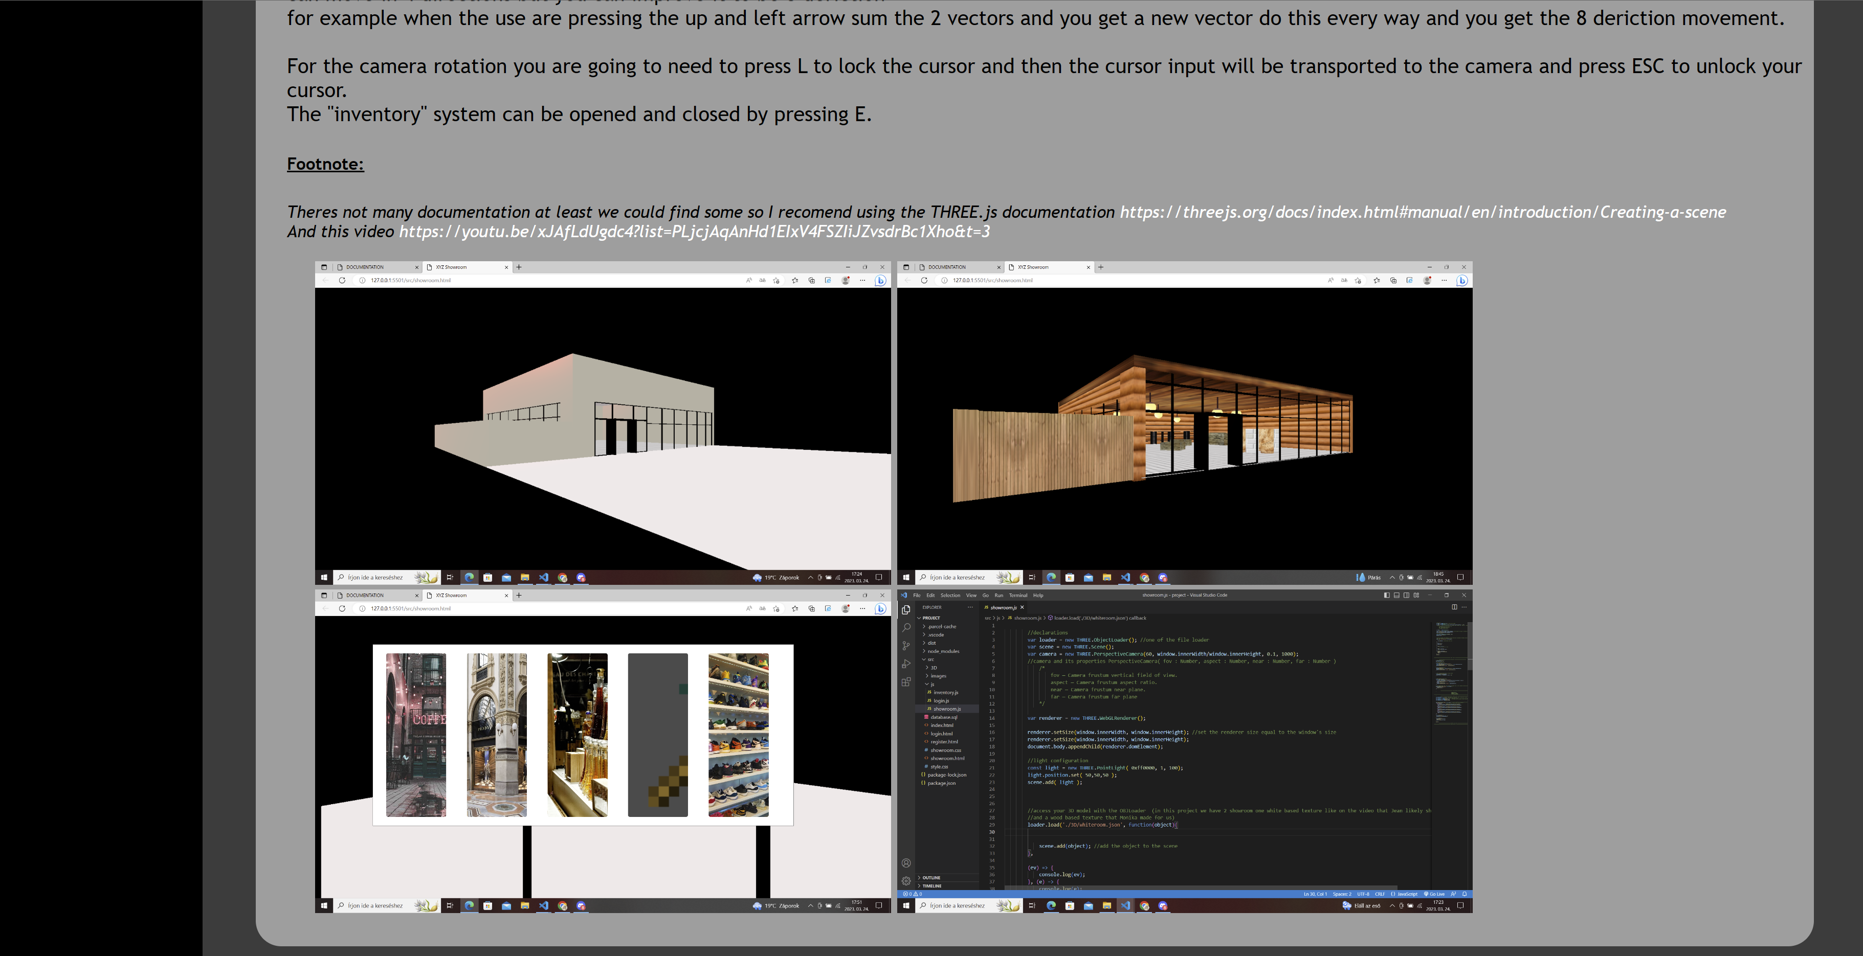The height and width of the screenshot is (956, 1863).
Task: Open File menu in VS Code
Action: click(917, 596)
